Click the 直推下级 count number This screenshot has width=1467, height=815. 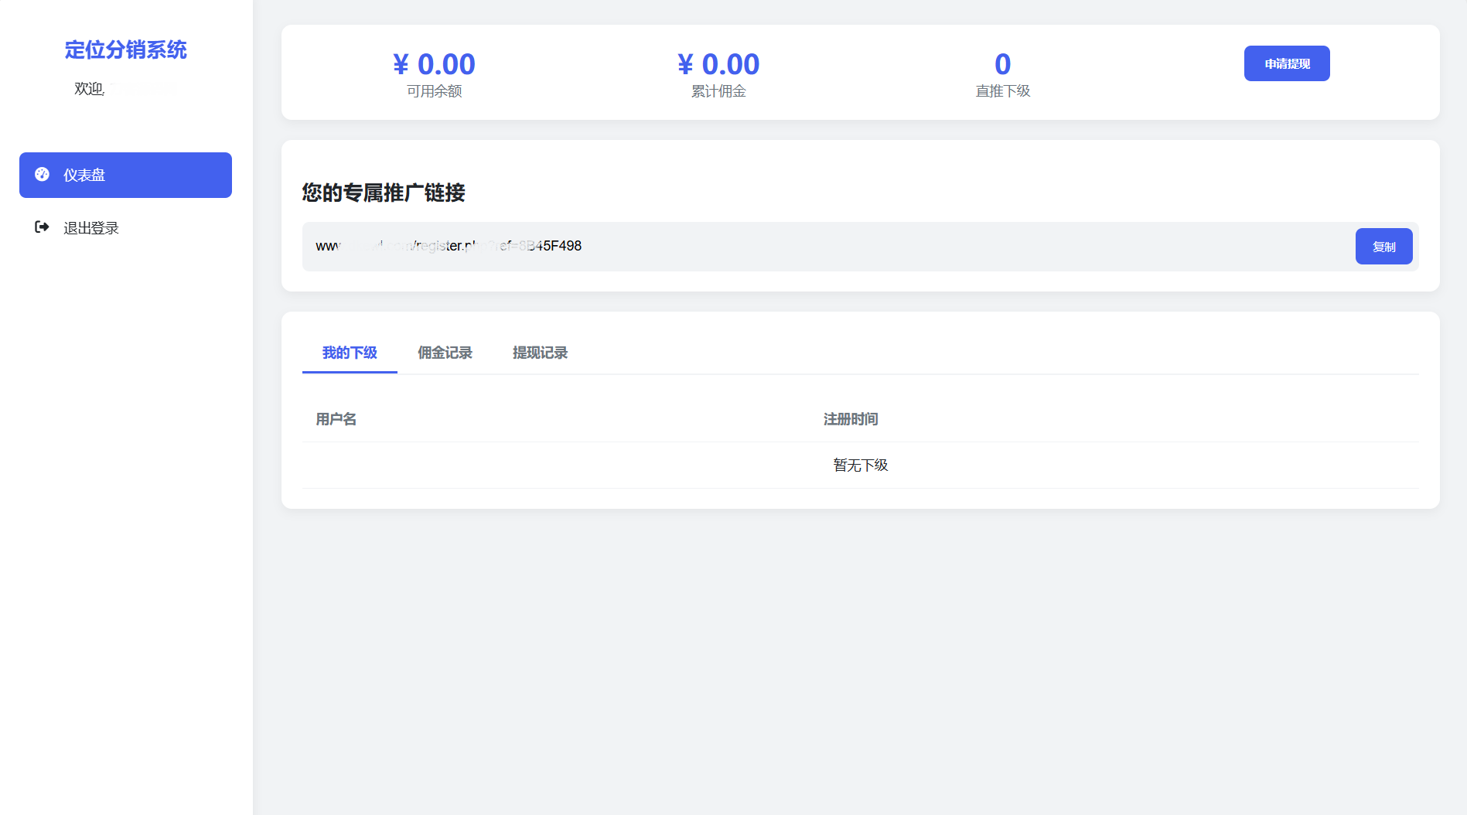(1002, 64)
